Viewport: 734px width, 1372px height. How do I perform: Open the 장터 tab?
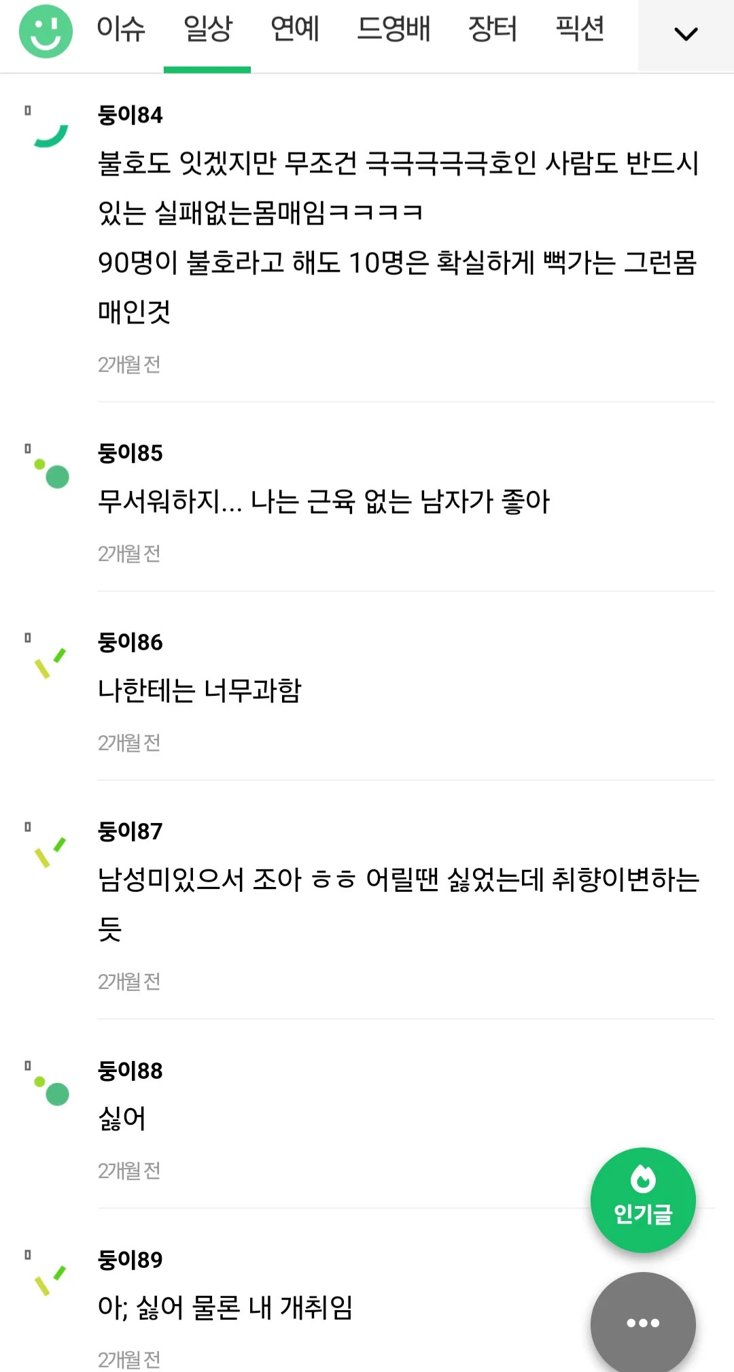point(493,29)
